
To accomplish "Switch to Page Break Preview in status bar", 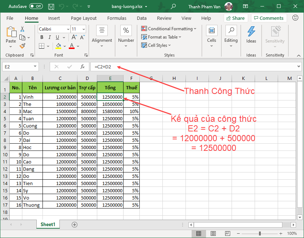I will (x=227, y=233).
